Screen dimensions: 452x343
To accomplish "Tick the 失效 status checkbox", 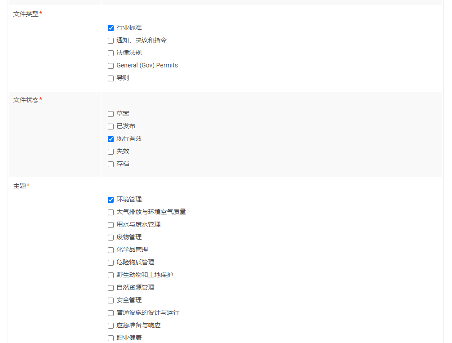I will (111, 151).
